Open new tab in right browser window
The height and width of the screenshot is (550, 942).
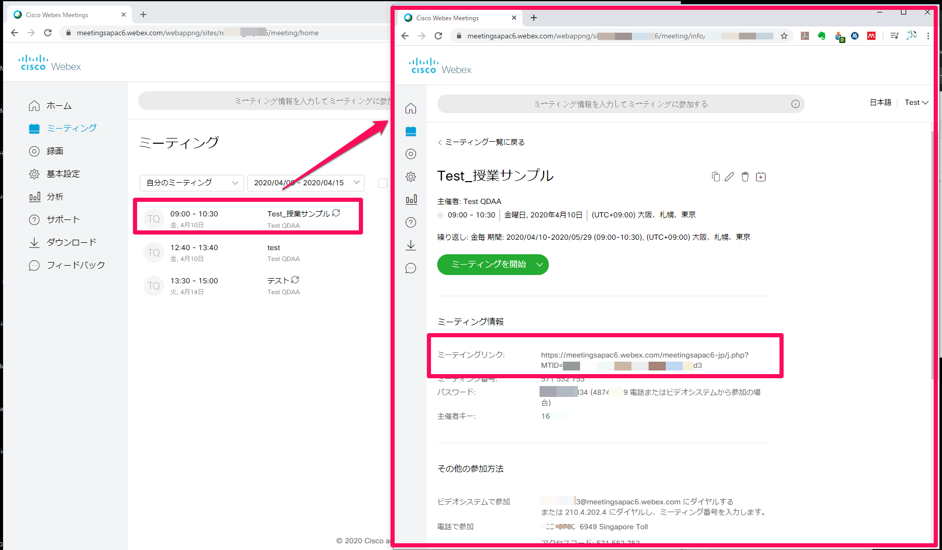(534, 18)
